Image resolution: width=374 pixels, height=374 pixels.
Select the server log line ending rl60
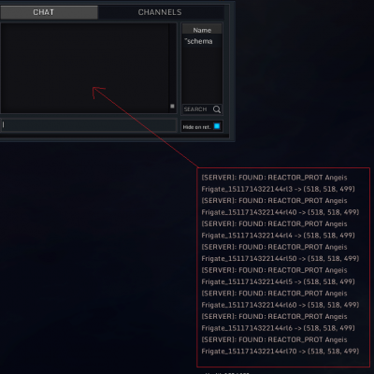click(x=280, y=299)
